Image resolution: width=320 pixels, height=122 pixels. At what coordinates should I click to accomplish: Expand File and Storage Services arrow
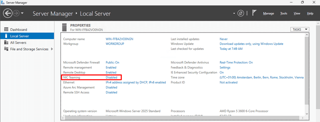click(x=52, y=49)
